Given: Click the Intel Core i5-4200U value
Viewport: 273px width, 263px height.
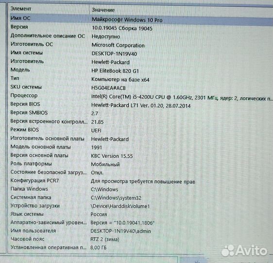Looking at the screenshot, I should (x=182, y=98).
